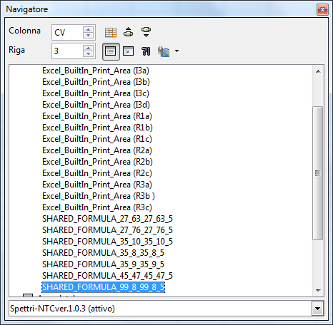
Task: Open the Spettri-NTCver.1.0.3 document dropdown
Action: pyautogui.click(x=317, y=309)
